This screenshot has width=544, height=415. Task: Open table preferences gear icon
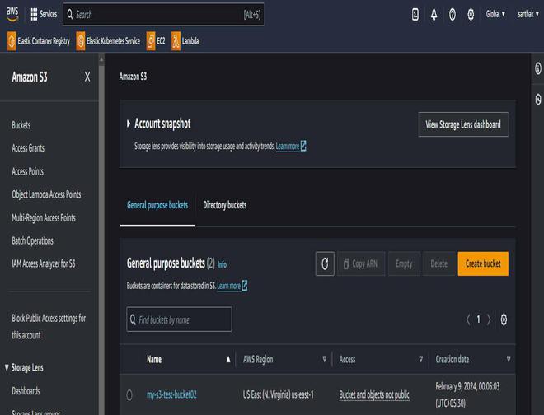tap(504, 319)
